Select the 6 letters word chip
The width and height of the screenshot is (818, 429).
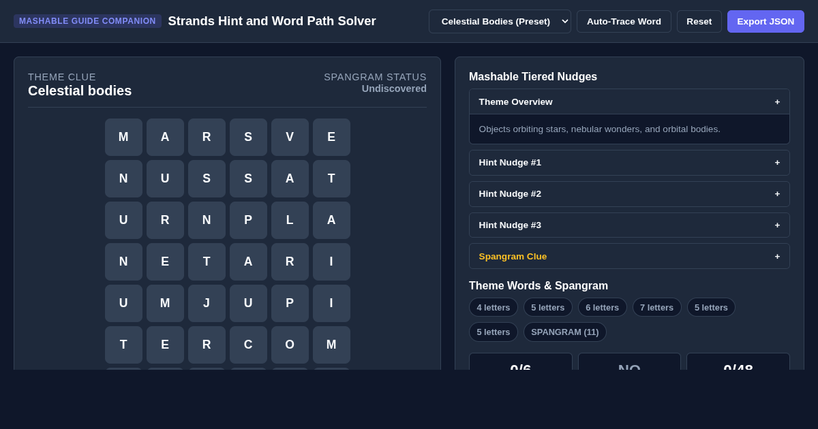coord(603,307)
